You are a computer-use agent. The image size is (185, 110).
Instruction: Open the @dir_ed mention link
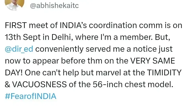click(19, 49)
